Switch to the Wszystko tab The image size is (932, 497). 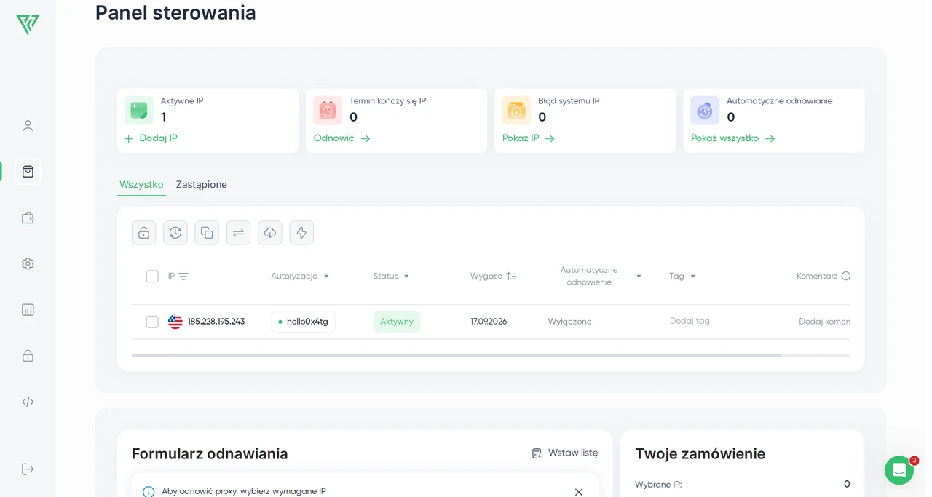click(x=141, y=185)
